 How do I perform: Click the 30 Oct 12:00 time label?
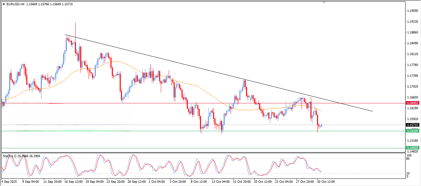(326, 181)
